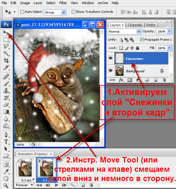The image size is (176, 189).
Task: Select the History Brush tool
Action: (x=6, y=98)
